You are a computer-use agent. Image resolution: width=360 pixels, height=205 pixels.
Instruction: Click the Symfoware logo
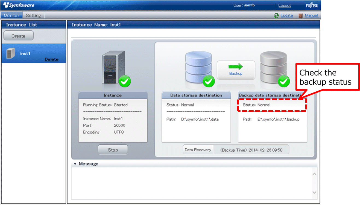[x=19, y=5]
